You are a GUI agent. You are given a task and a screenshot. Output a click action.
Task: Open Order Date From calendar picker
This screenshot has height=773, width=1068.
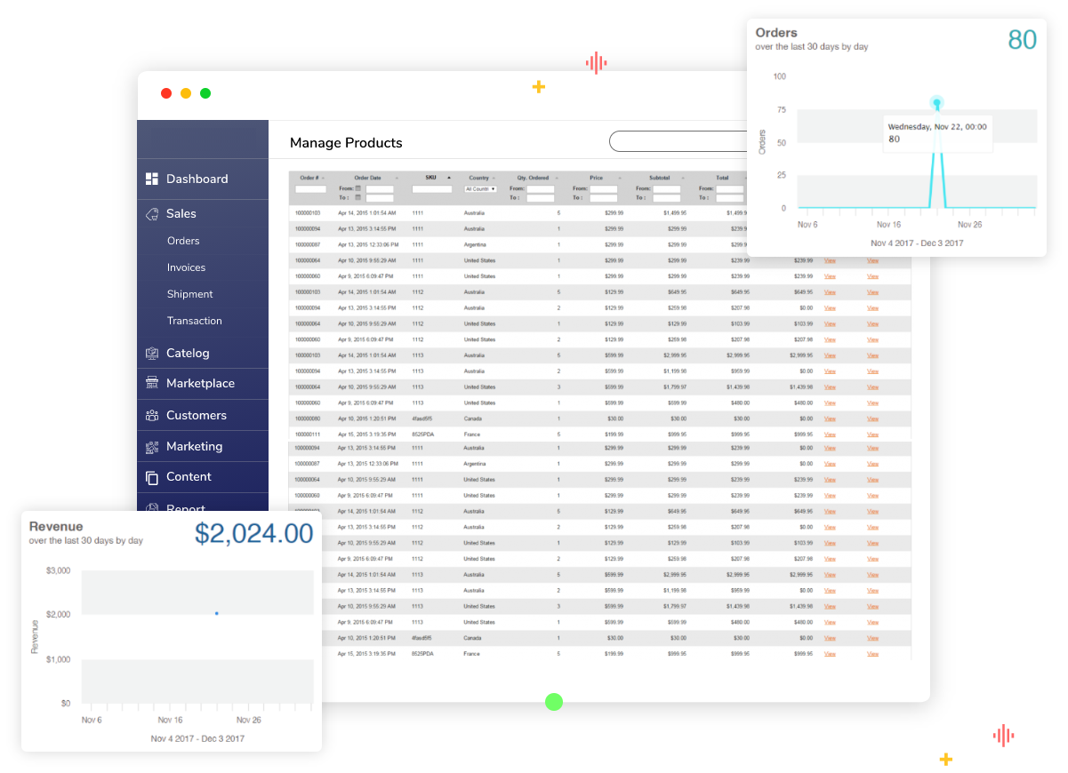[358, 188]
